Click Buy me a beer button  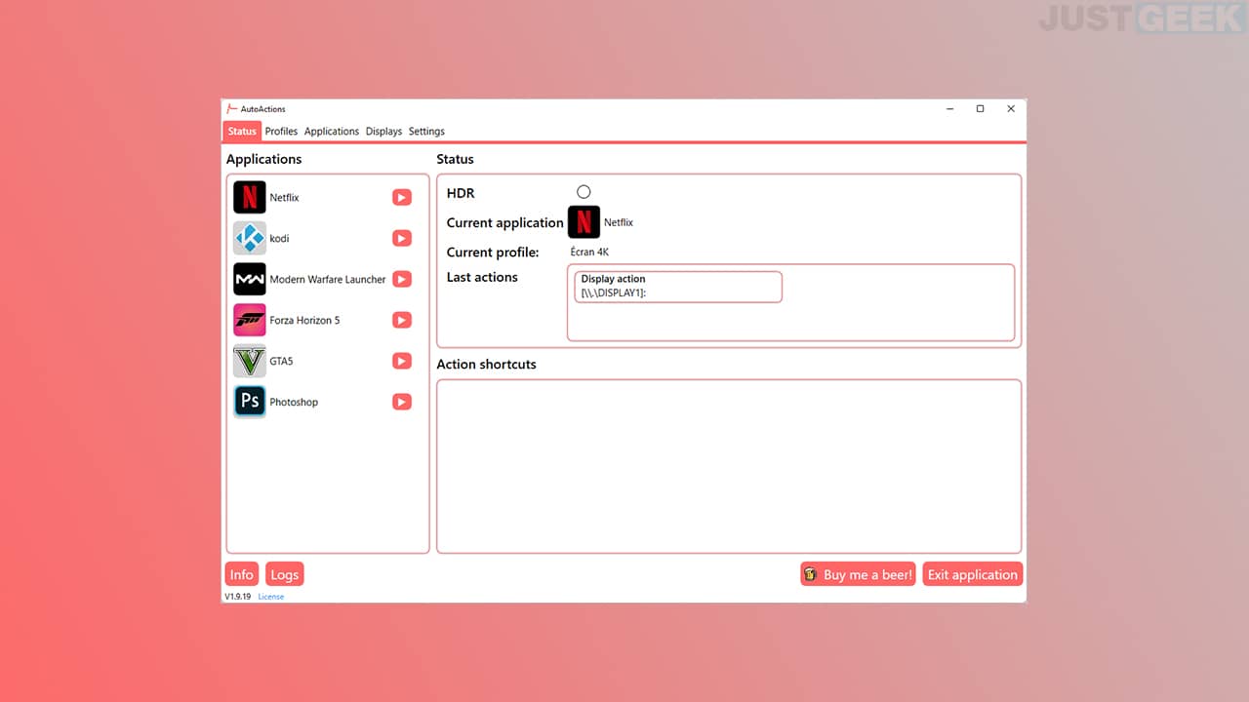pos(859,574)
